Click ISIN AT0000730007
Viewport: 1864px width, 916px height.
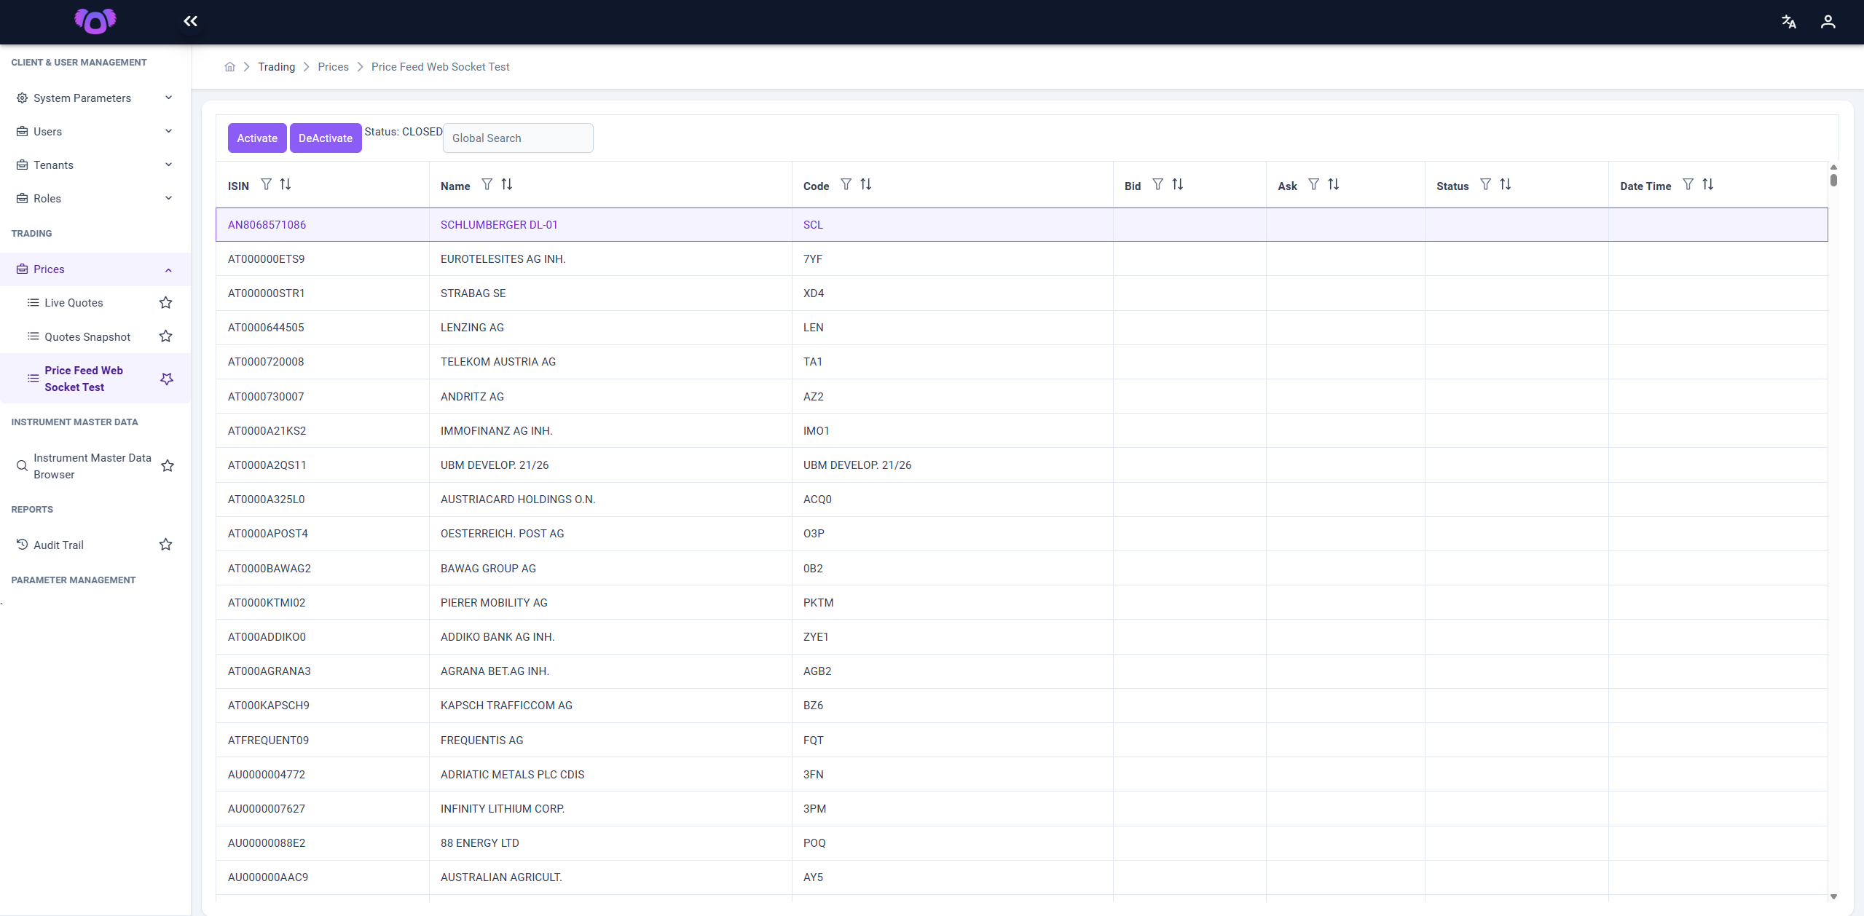click(266, 397)
